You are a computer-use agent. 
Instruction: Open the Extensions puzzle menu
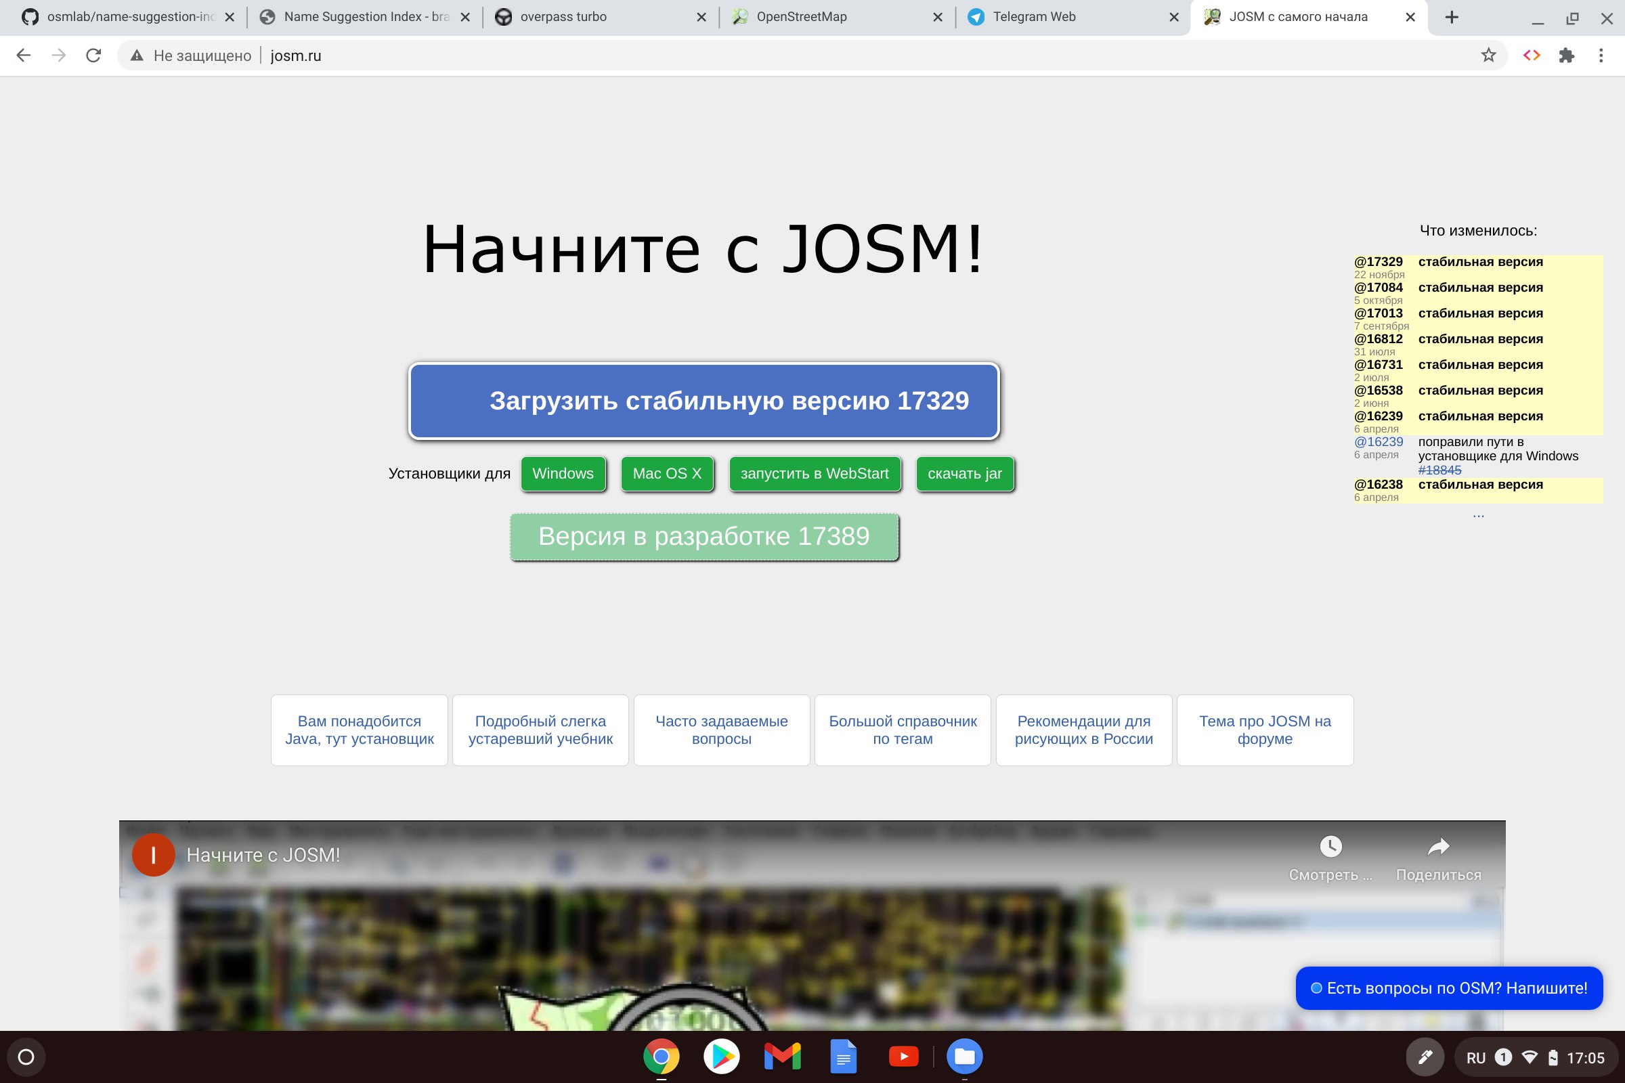(x=1566, y=56)
